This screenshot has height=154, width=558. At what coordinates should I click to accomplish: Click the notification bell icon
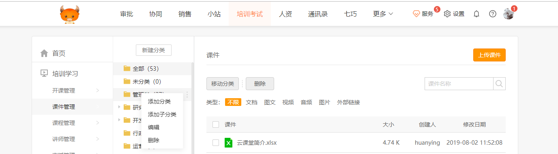click(476, 14)
